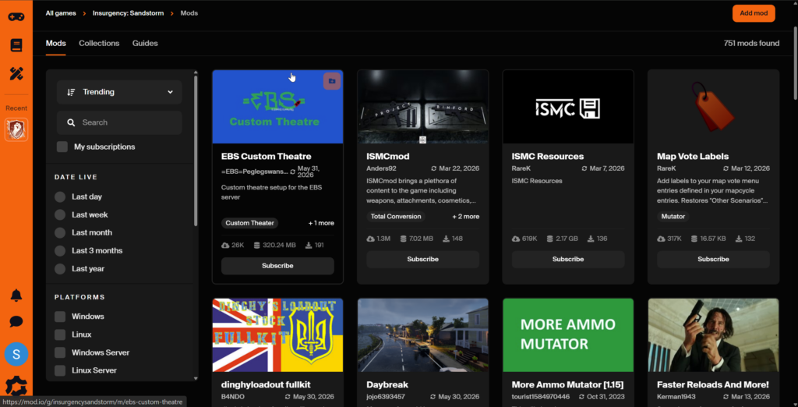Open the chat messages bubble icon
The image size is (798, 407).
16,321
